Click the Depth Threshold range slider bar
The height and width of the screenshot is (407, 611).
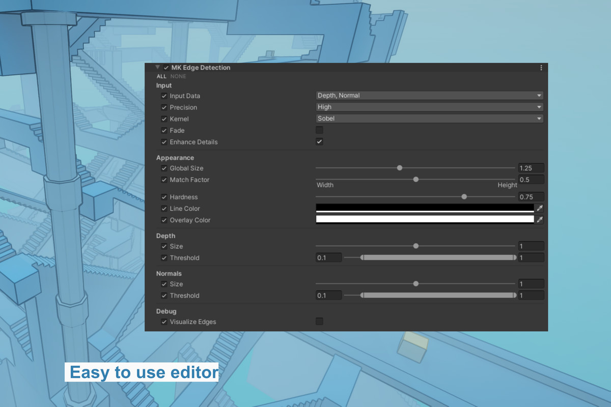[438, 257]
